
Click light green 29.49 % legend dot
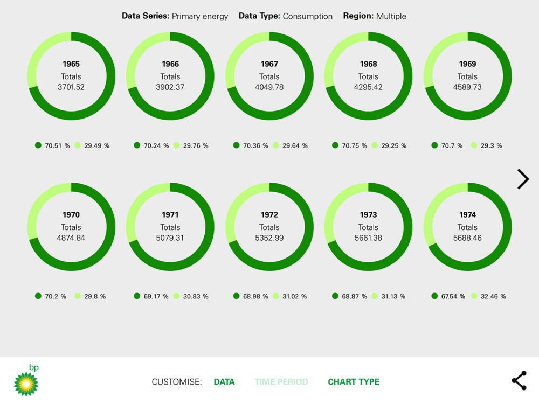click(x=78, y=145)
